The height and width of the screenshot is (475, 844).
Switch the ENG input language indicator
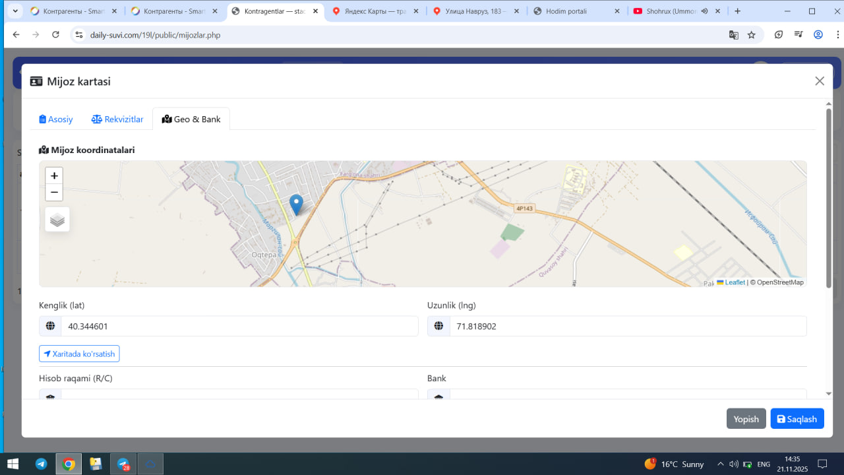pyautogui.click(x=764, y=464)
